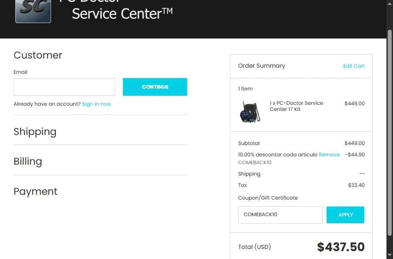Click the APPLY coupon button
This screenshot has height=259, width=393.
(x=345, y=215)
